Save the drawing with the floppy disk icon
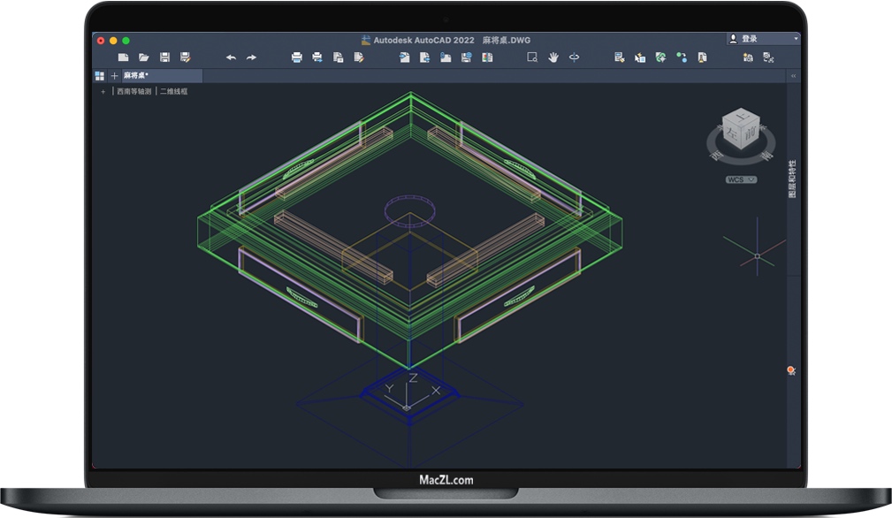The width and height of the screenshot is (892, 518). click(164, 57)
